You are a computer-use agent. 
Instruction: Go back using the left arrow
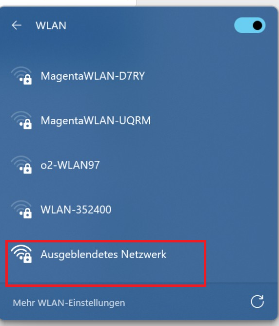[17, 25]
